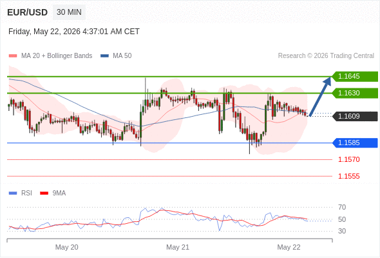Viewport: 380px width, 258px height.
Task: Toggle MA 20 + Bollinger Bands legend
Action: (50, 56)
